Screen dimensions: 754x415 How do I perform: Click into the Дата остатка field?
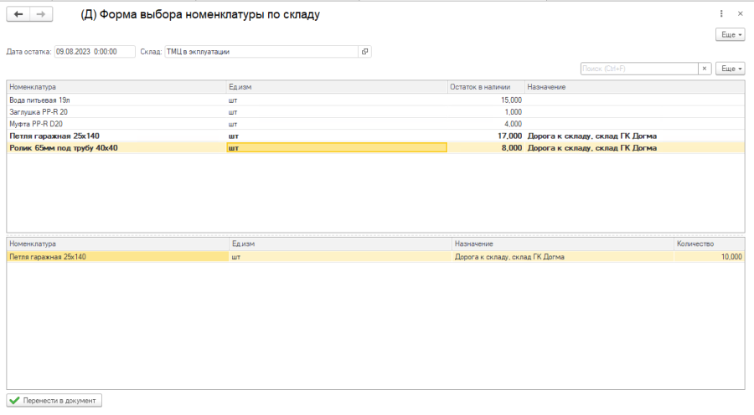(x=94, y=52)
